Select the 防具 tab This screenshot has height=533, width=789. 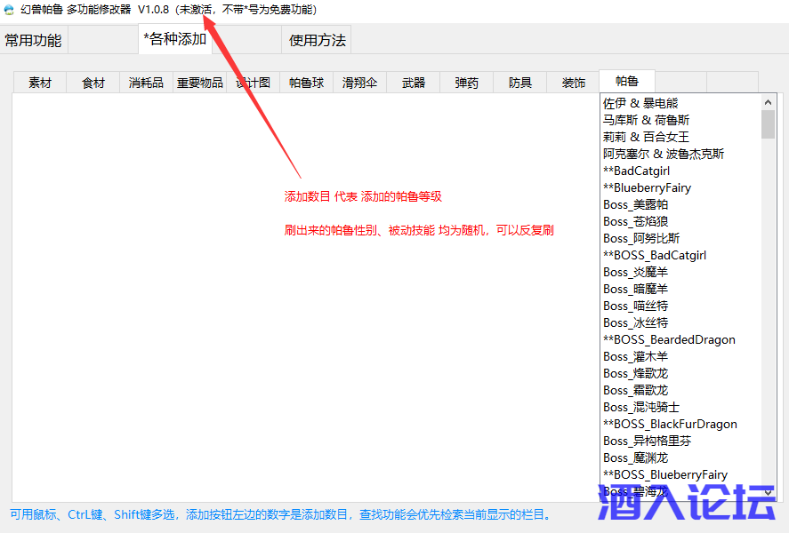(x=520, y=83)
